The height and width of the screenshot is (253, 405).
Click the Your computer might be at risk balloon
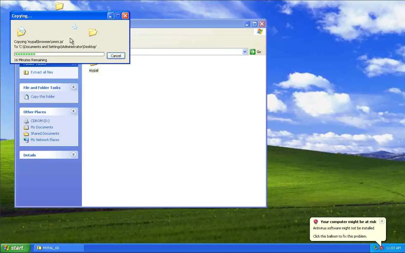pos(347,230)
